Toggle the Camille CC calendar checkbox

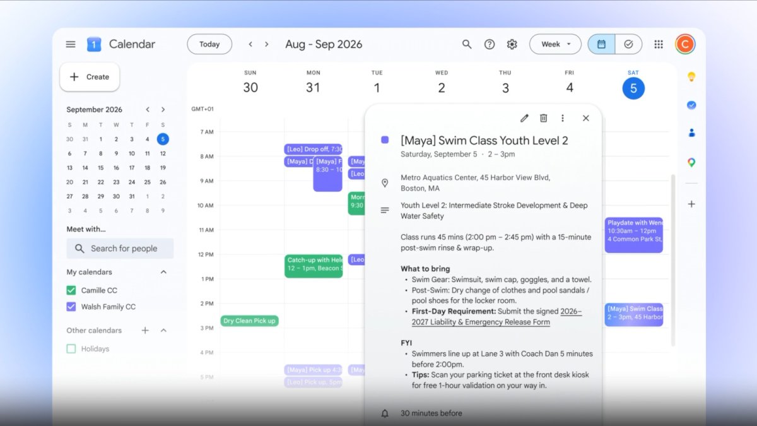[71, 290]
